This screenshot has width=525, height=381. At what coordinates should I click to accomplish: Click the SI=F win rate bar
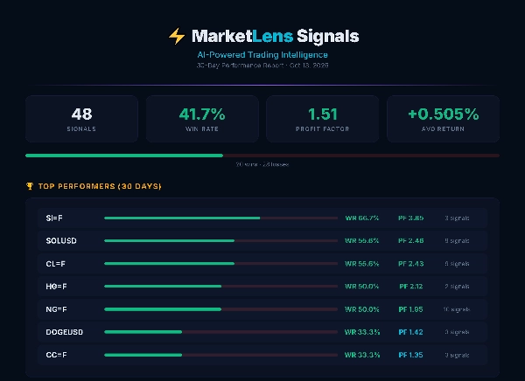tap(221, 218)
